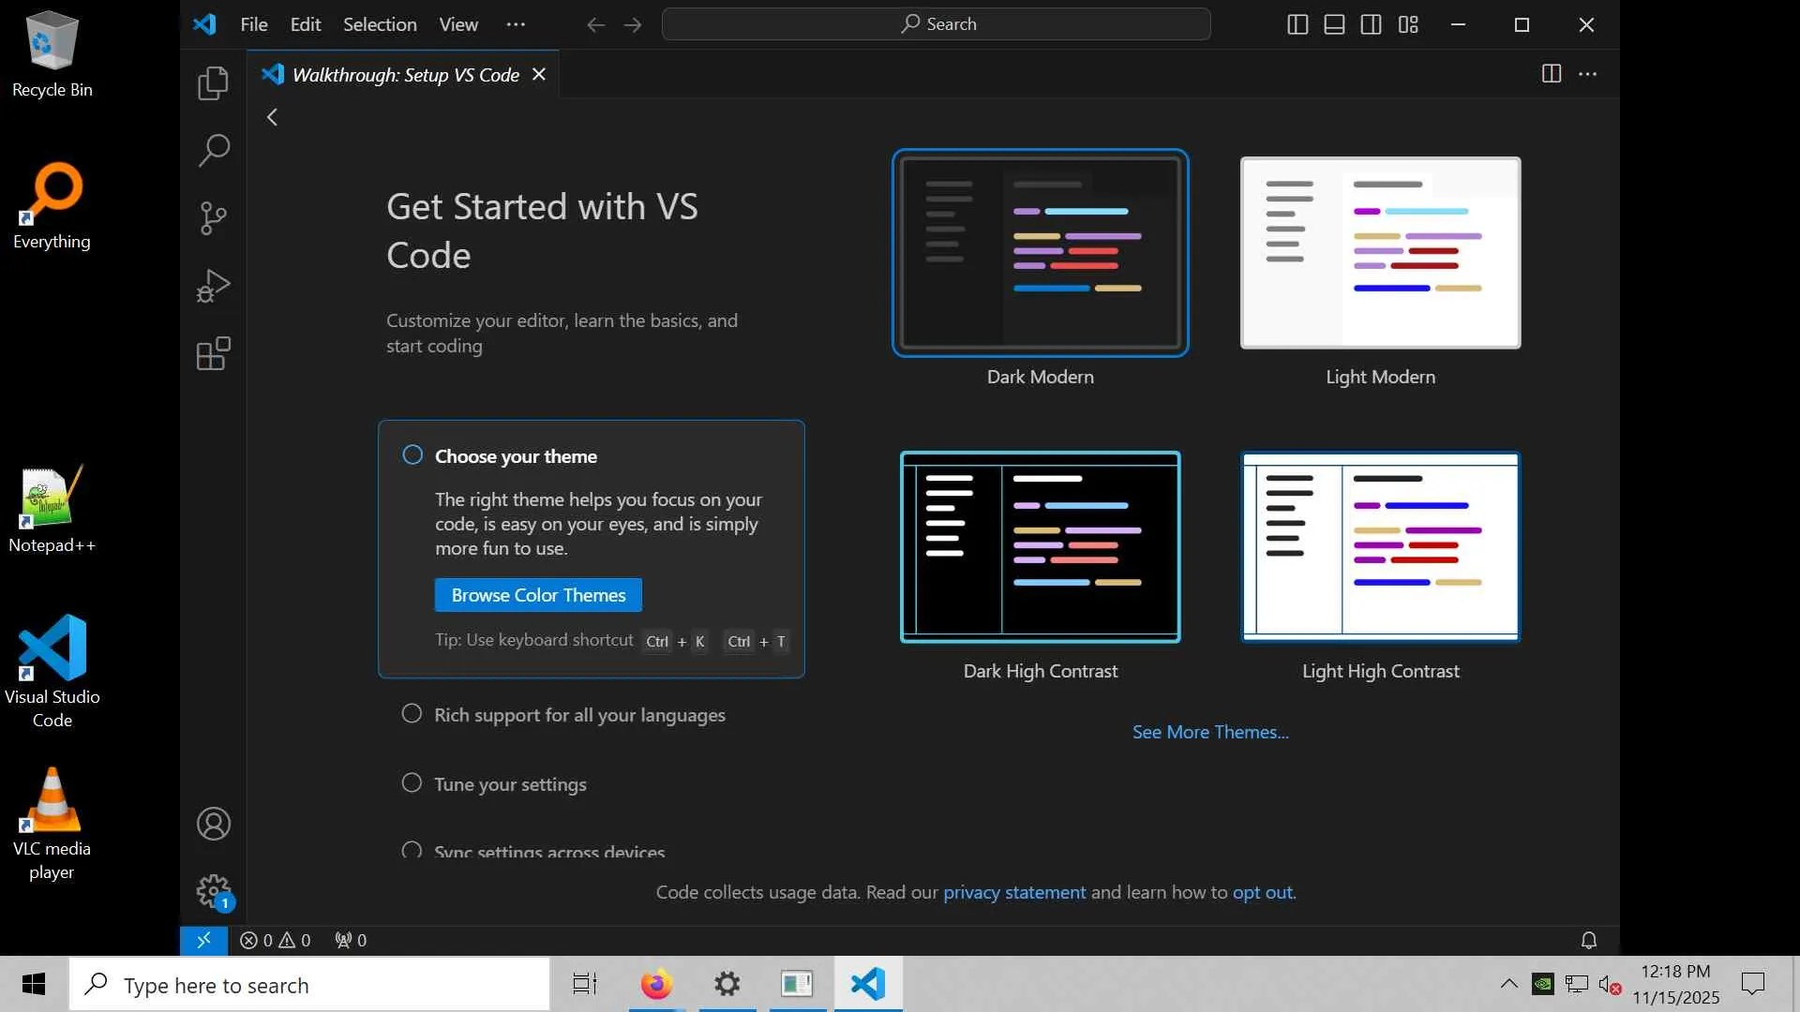
Task: Go back using the walkthrough chevron
Action: [x=273, y=117]
